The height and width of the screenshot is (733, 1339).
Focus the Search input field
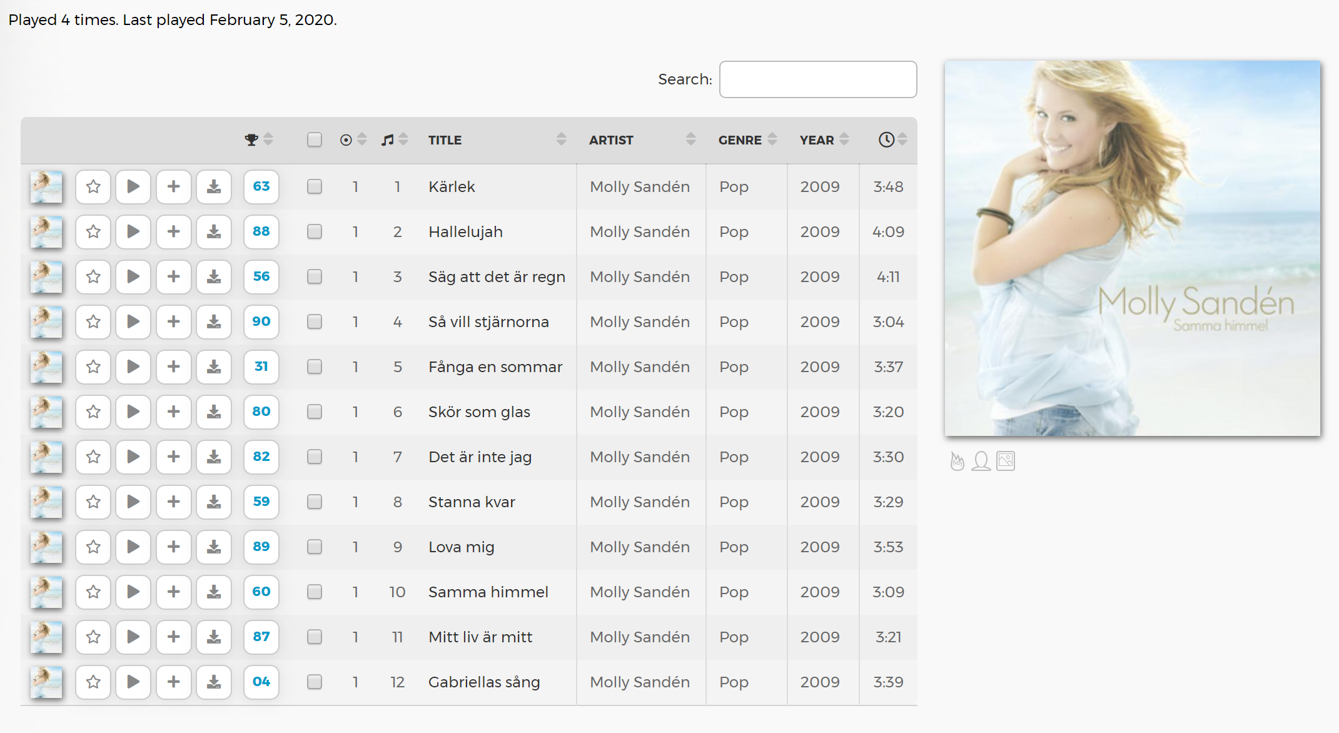[817, 79]
